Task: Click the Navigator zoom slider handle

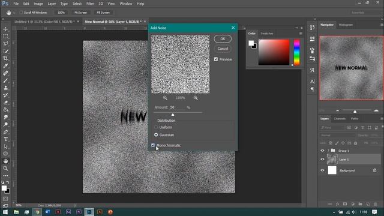Action: [355, 112]
